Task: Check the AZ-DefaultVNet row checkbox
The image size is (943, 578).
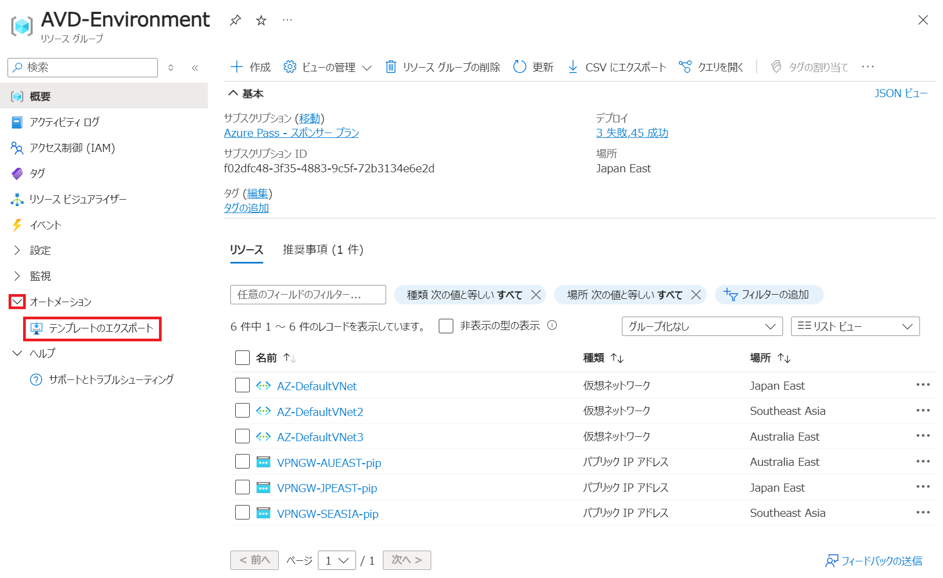Action: pos(243,385)
